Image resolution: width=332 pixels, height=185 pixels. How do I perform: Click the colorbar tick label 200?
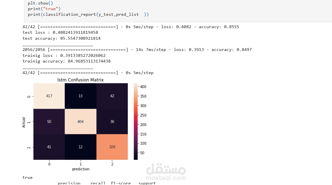click(x=143, y=125)
